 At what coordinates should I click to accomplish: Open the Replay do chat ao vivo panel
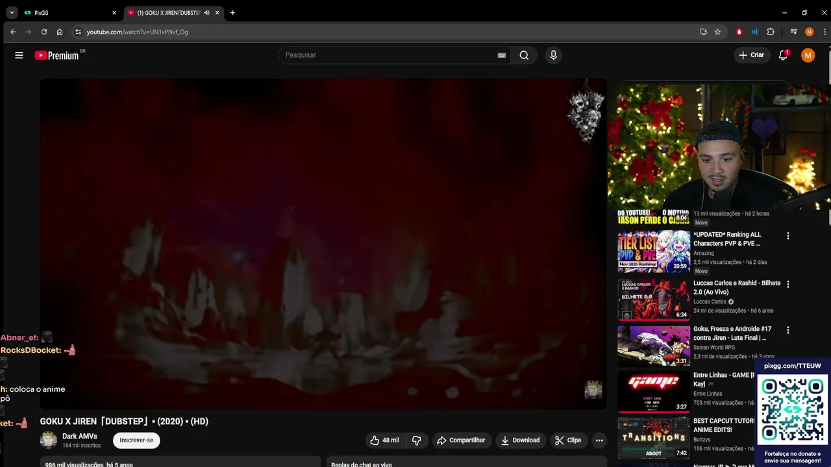point(467,462)
